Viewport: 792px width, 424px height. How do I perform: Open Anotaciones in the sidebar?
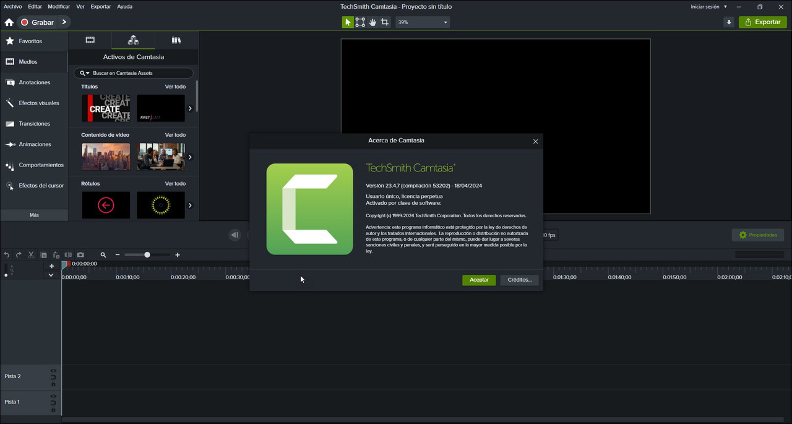(x=34, y=82)
